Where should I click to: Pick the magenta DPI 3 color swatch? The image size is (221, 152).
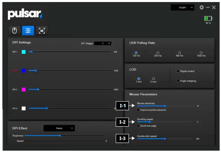click(x=24, y=89)
